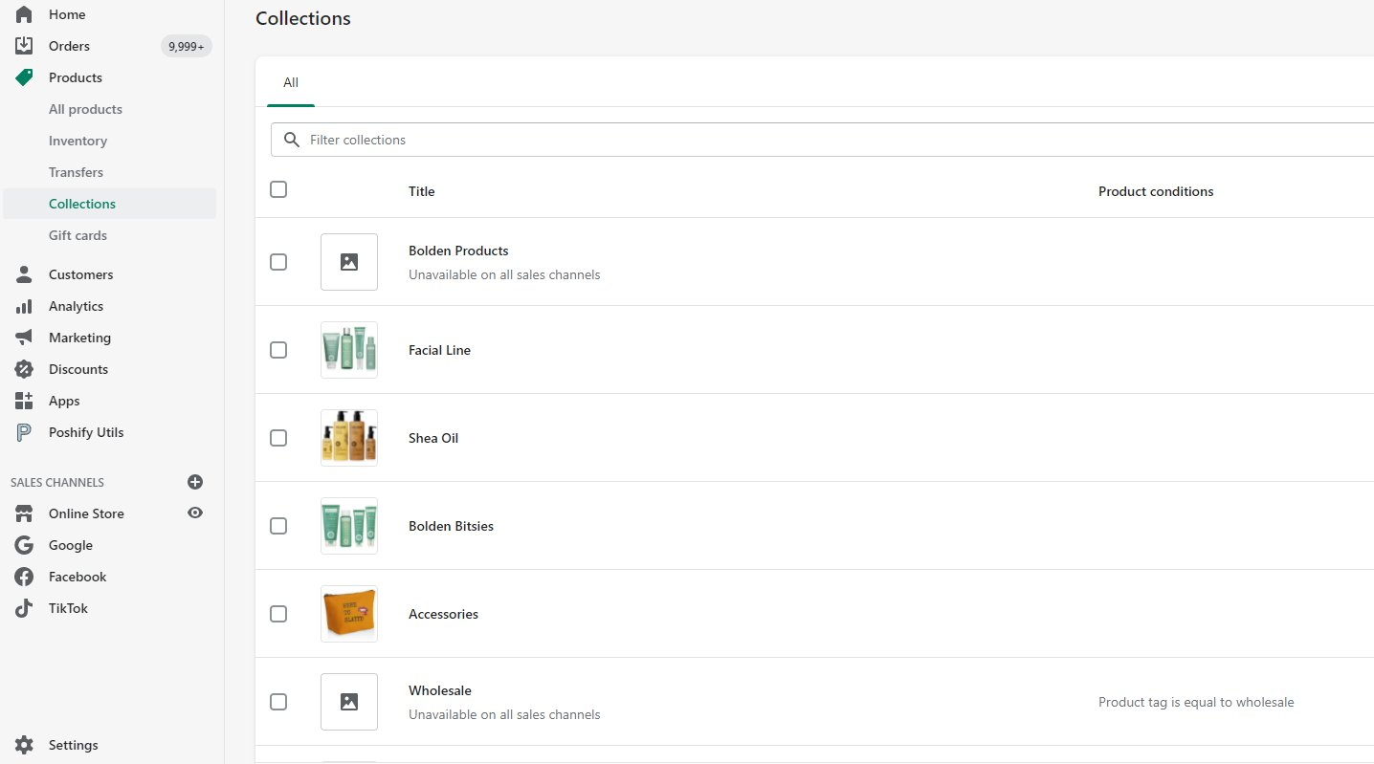1374x764 pixels.
Task: Tick the Wholesale collection checkbox
Action: (x=278, y=702)
